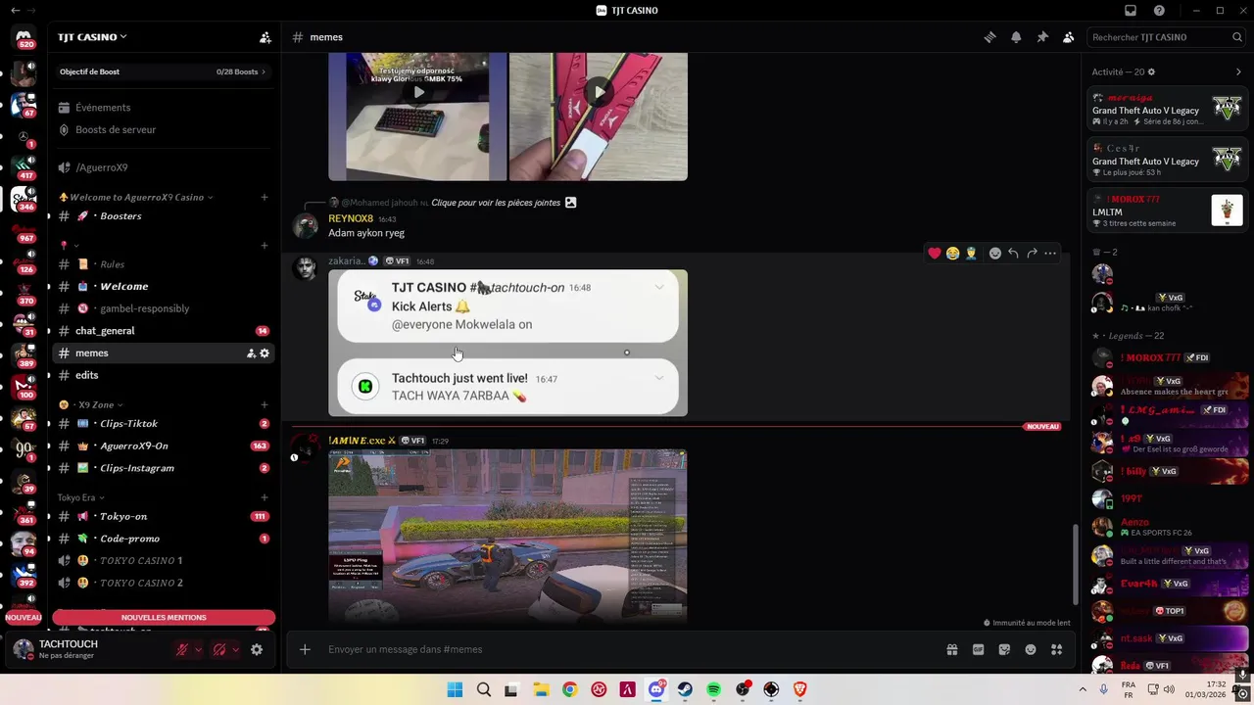
Task: Open user settings gear icon
Action: click(x=257, y=649)
